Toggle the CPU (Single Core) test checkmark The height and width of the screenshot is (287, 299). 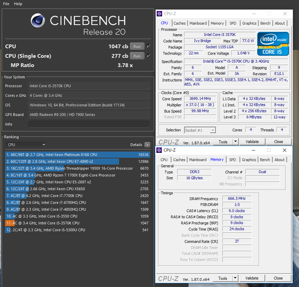pos(148,56)
